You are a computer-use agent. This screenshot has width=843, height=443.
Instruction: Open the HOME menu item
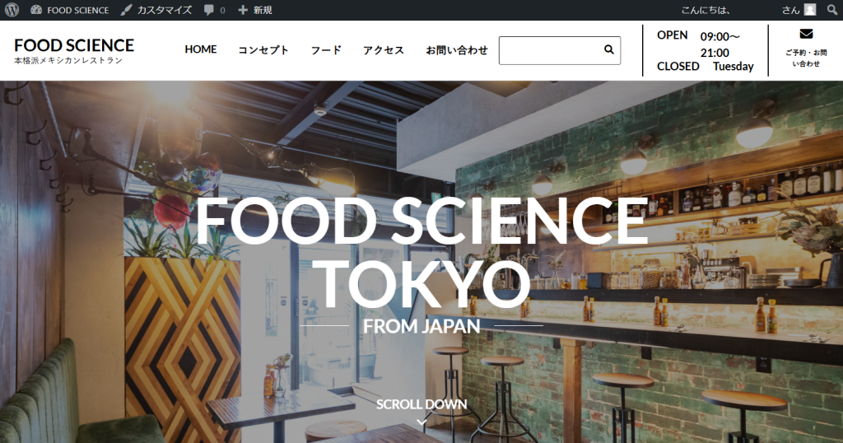[201, 49]
